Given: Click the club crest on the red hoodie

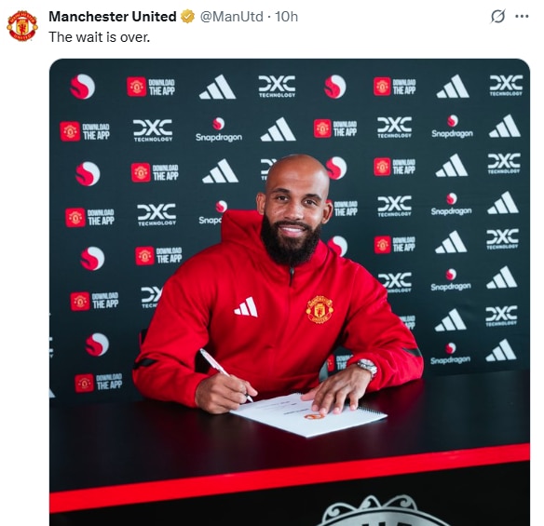Looking at the screenshot, I should pos(320,309).
